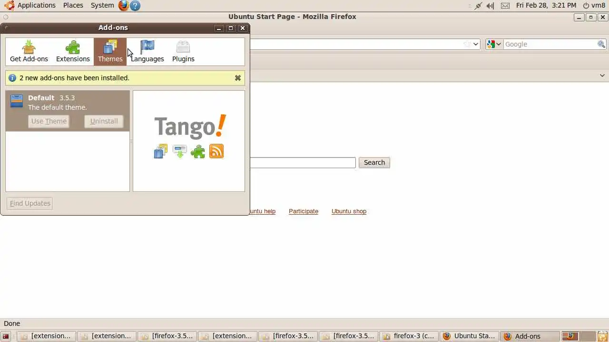
Task: Open the clock showing Fri Feb 28
Action: pos(546,5)
